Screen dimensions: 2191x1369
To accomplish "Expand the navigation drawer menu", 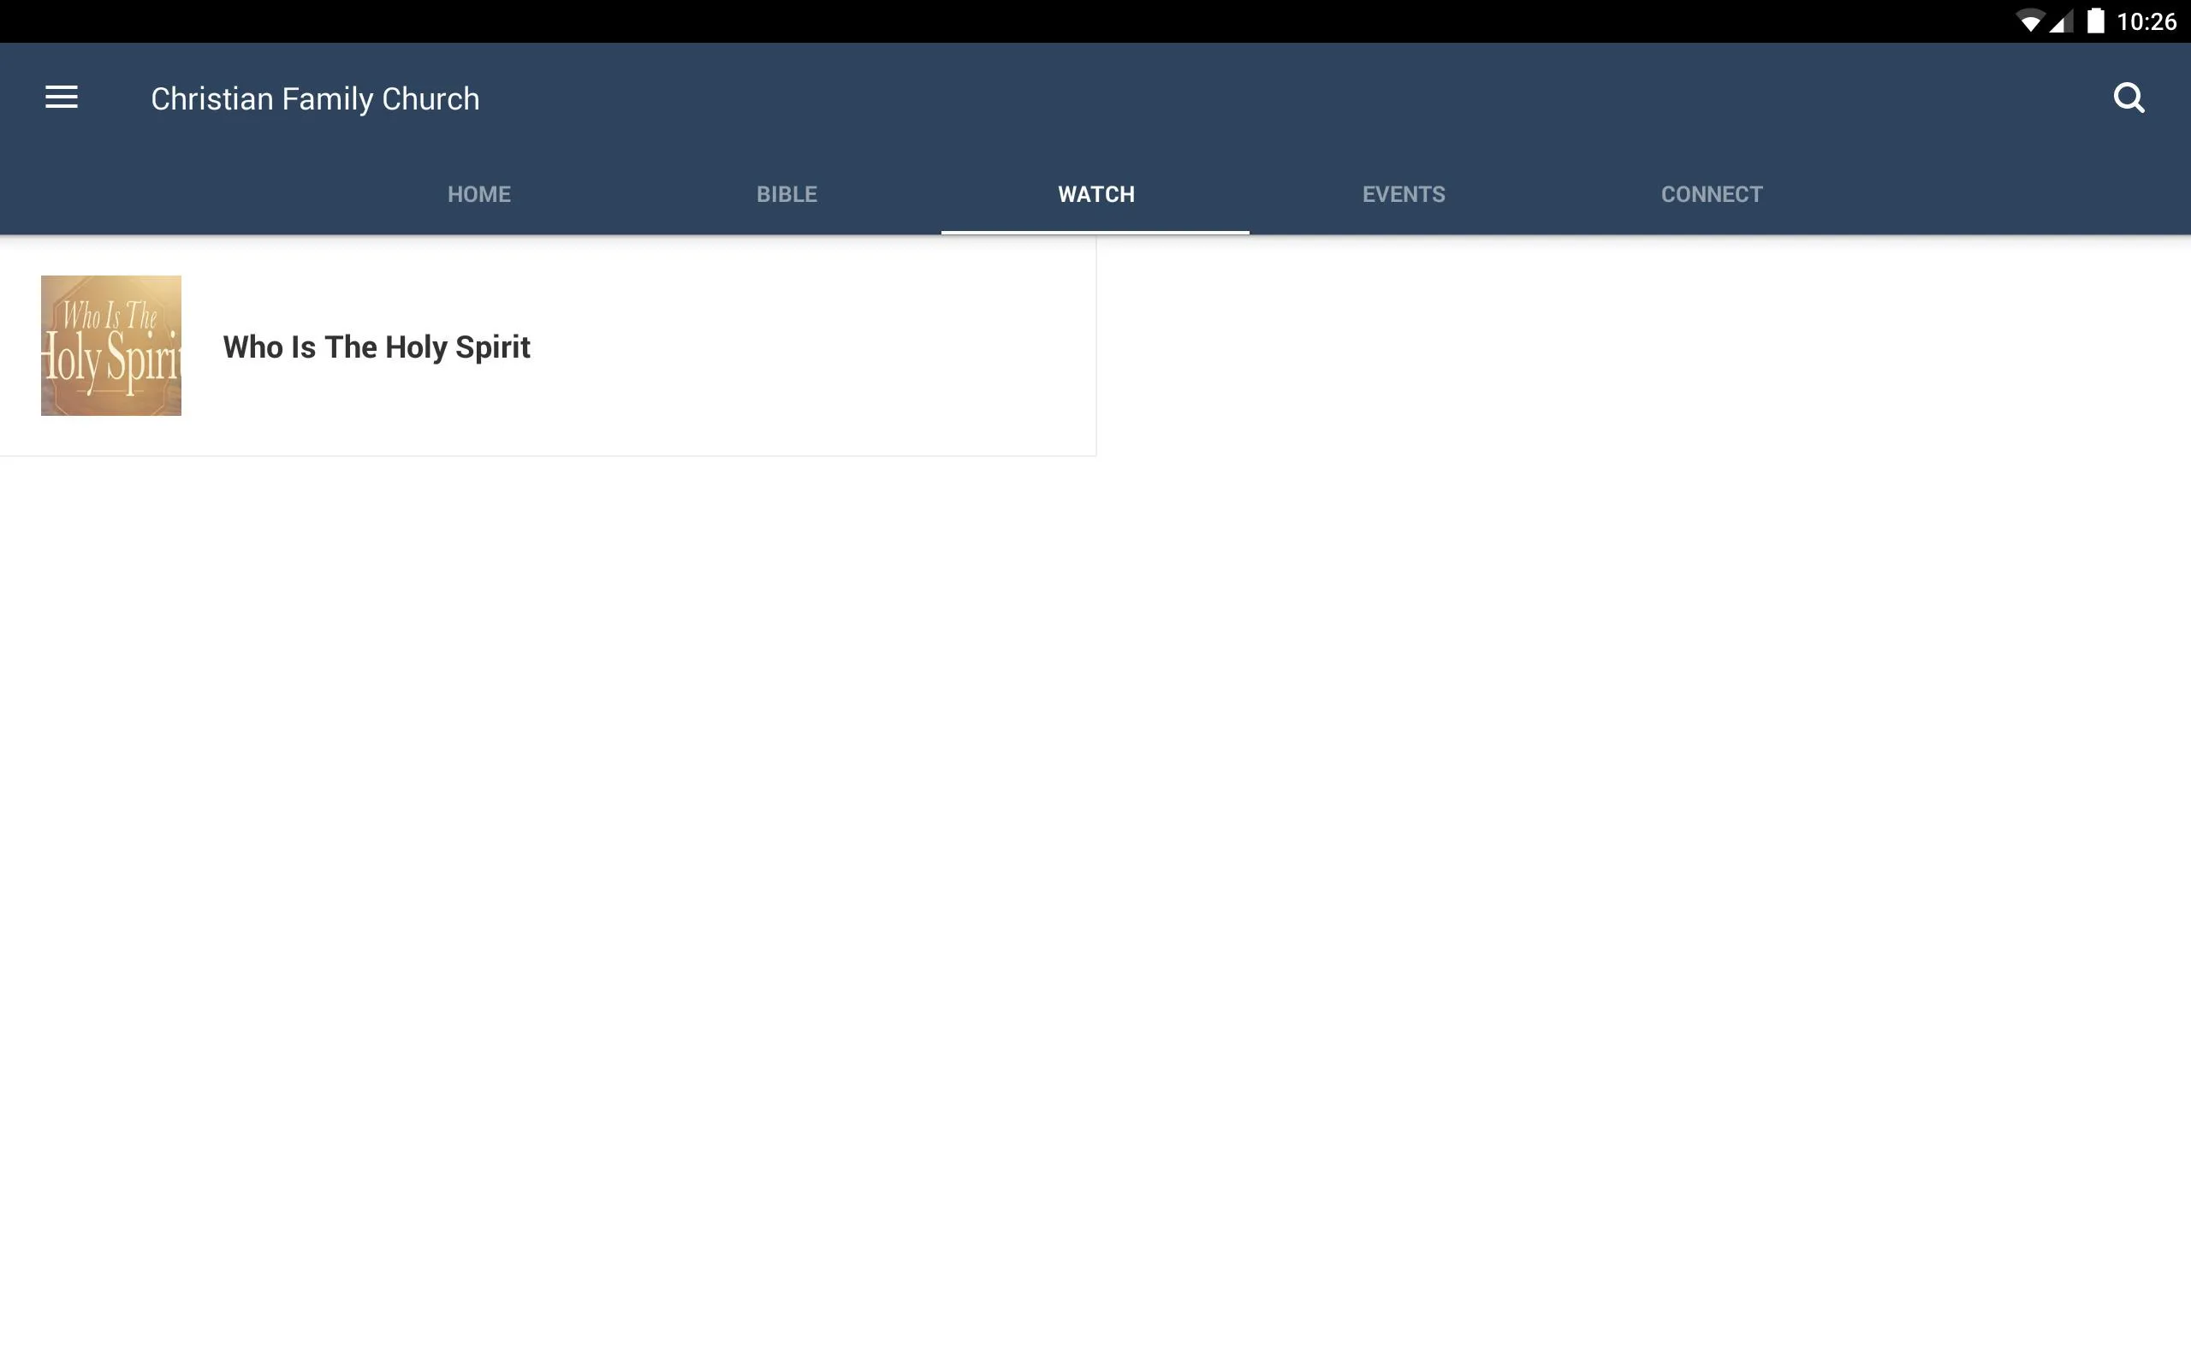I will click(x=62, y=96).
